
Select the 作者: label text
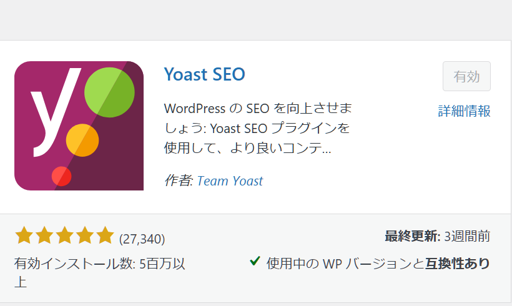(179, 180)
